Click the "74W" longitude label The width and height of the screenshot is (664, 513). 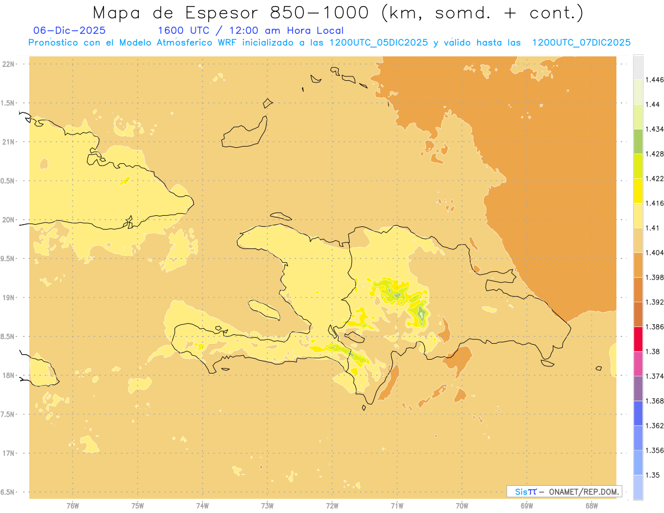[x=203, y=506]
